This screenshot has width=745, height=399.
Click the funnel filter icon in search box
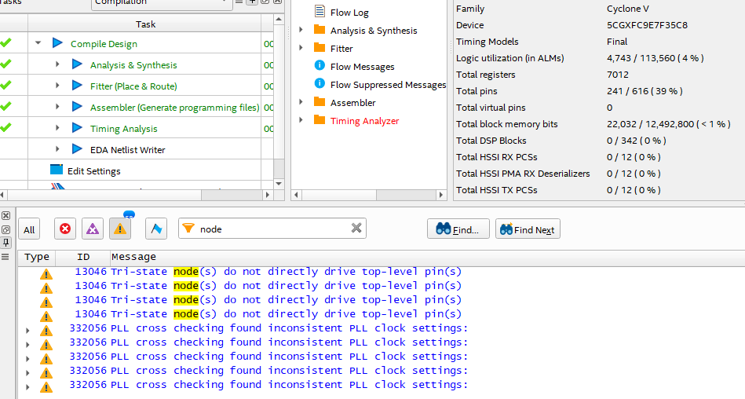click(x=188, y=229)
